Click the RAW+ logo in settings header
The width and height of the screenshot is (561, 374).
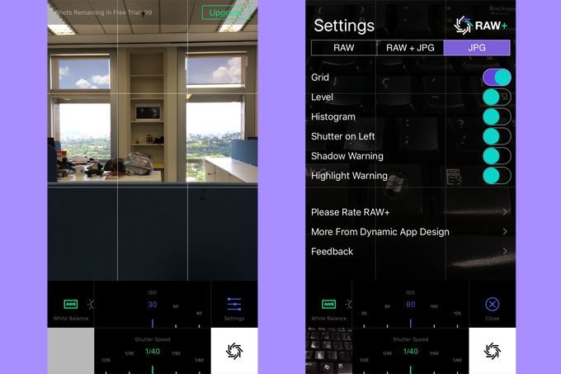click(x=481, y=26)
